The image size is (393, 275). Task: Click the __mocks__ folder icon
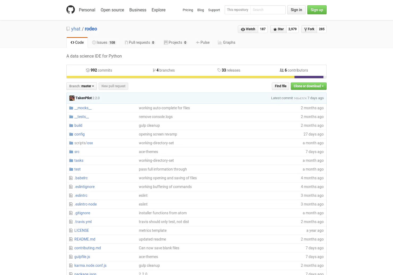(71, 108)
